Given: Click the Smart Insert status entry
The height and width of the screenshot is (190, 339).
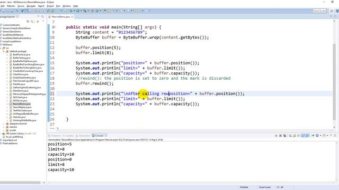Looking at the screenshot, I should (265, 187).
